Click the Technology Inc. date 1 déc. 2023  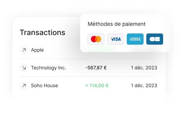[x=144, y=68]
